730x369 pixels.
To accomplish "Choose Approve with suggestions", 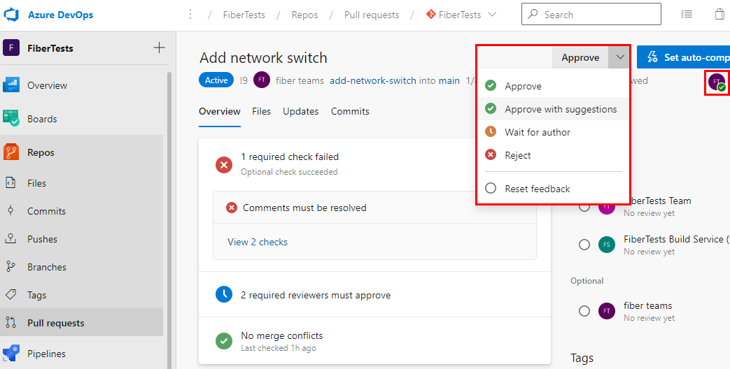I will coord(553,109).
